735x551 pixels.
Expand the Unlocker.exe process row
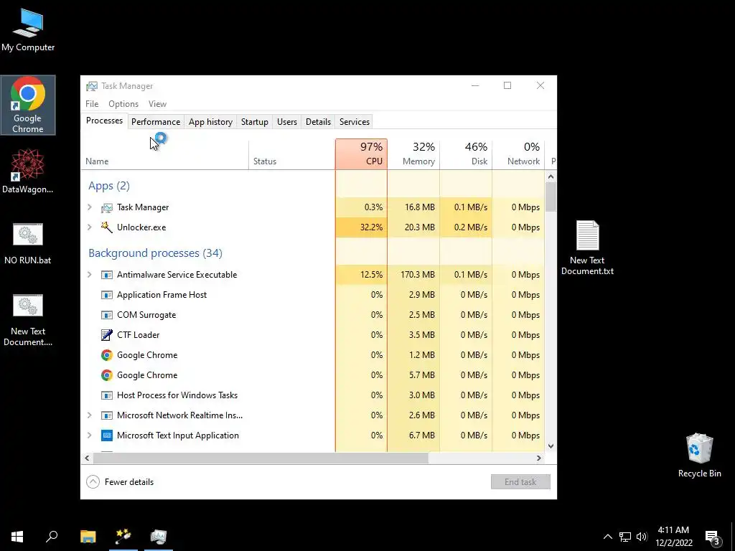(90, 227)
